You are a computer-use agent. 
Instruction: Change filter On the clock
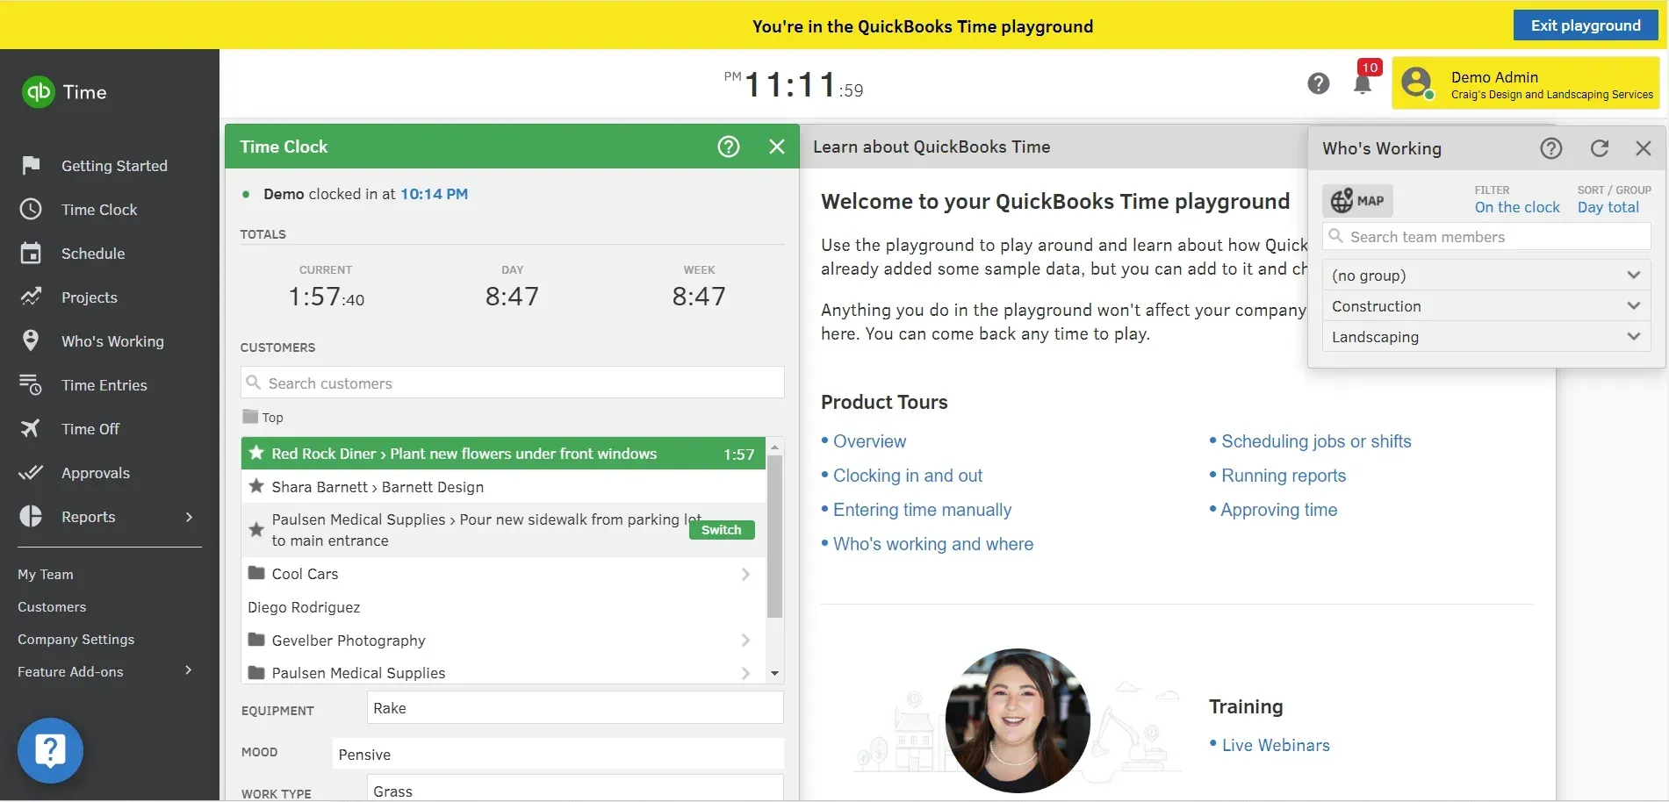tap(1517, 207)
